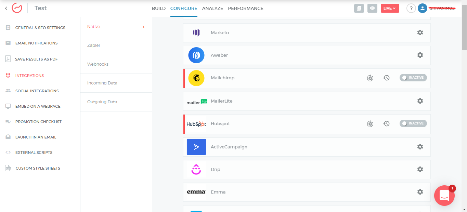The image size is (467, 212).
Task: Click the preview eye icon
Action: point(372,8)
